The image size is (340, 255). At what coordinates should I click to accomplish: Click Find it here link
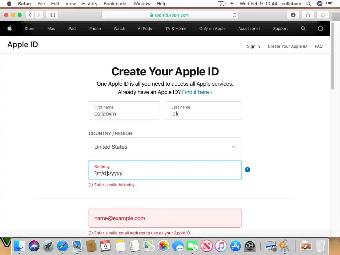[197, 92]
